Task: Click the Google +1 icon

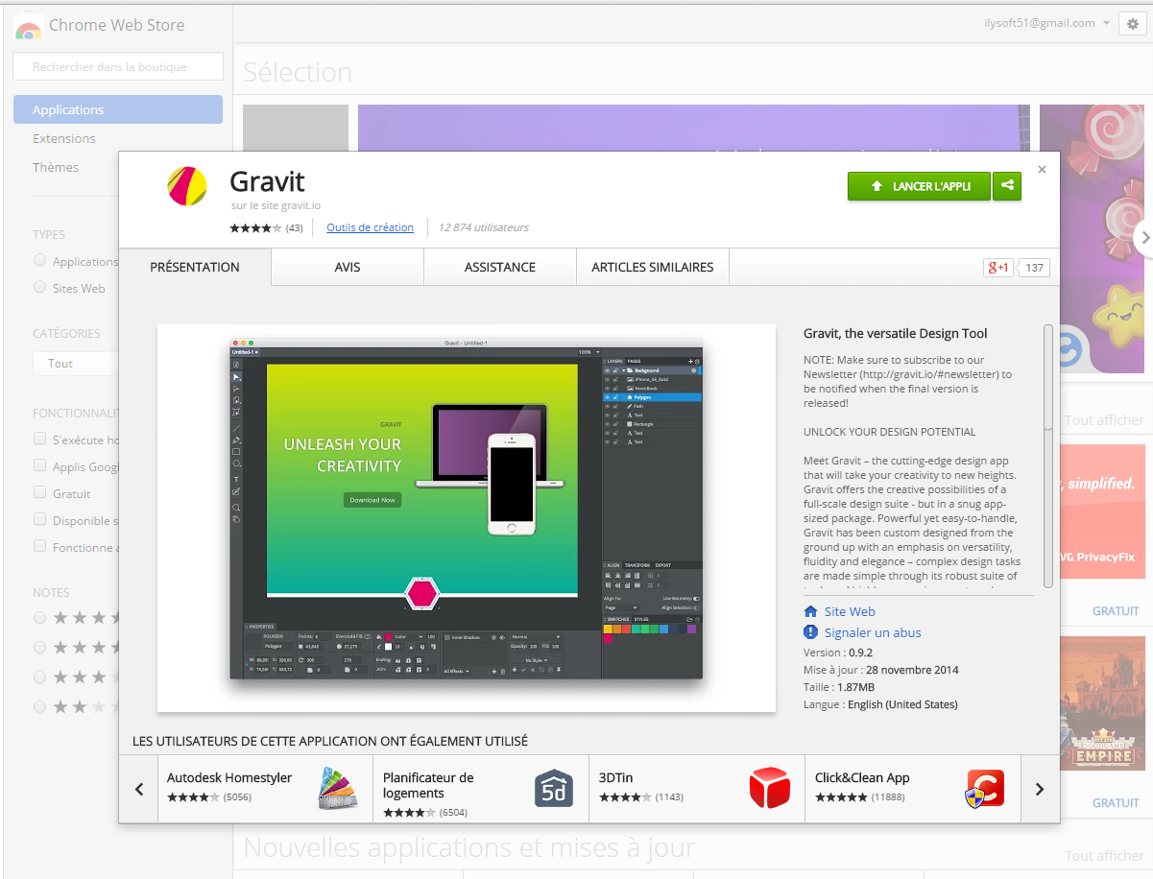Action: tap(998, 268)
